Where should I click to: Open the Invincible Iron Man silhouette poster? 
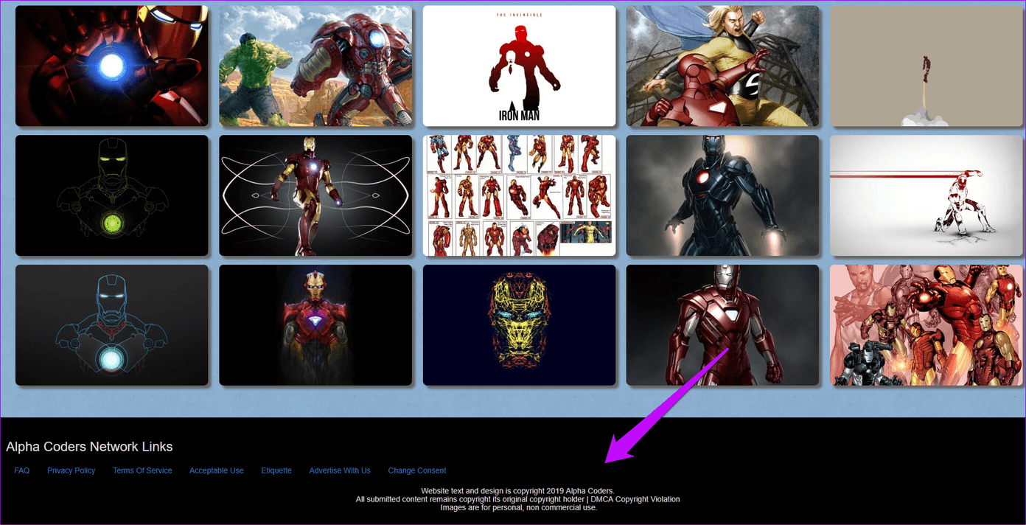click(x=520, y=66)
